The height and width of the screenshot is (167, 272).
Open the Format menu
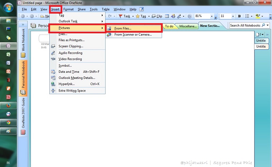[x=68, y=10]
